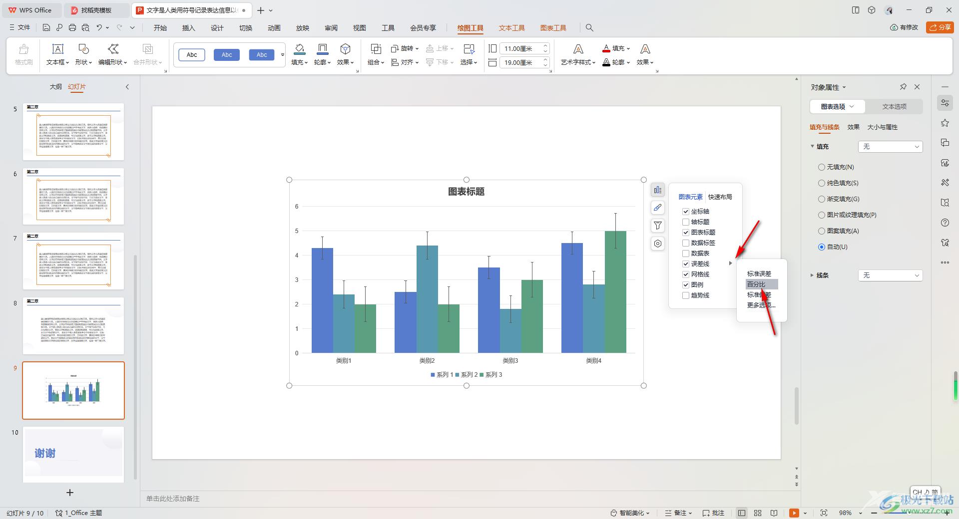
Task: Open the 插入 ribbon tab
Action: pos(189,28)
